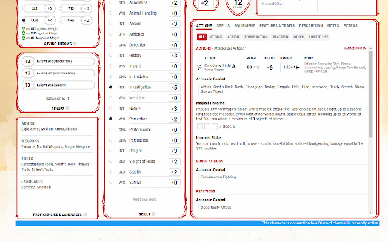Click piercing damage icon in 1d8+4
388x242 pixels.
[298, 67]
